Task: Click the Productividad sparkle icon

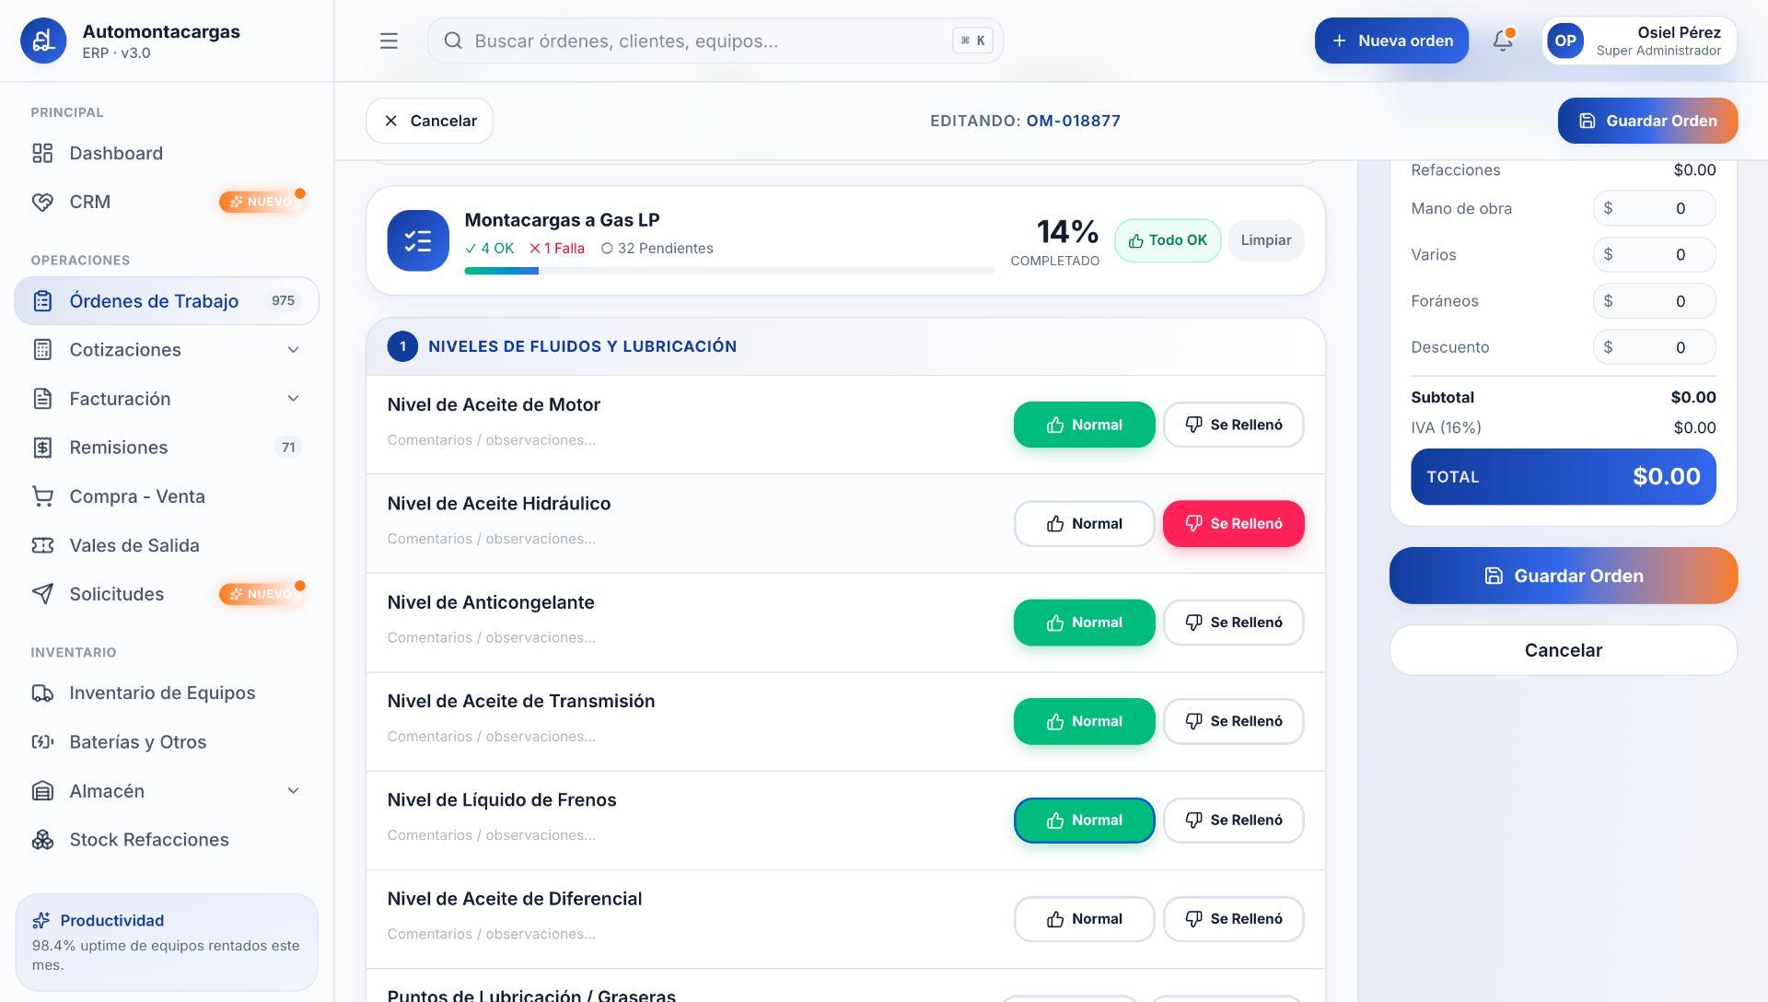Action: point(41,920)
